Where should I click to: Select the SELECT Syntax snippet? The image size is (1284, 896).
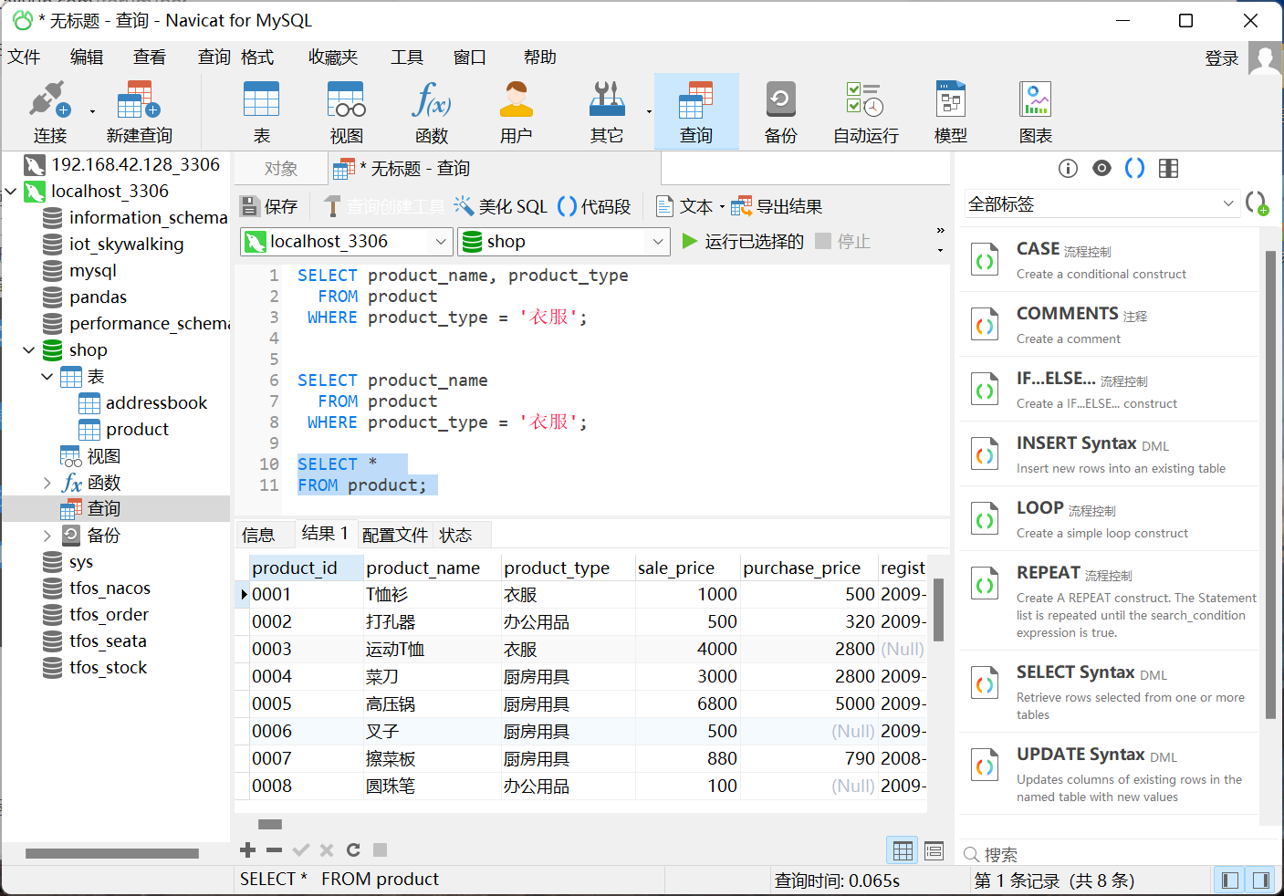pyautogui.click(x=1109, y=692)
